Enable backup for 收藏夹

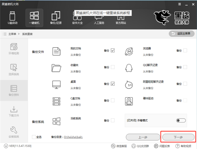pyautogui.click(x=113, y=67)
